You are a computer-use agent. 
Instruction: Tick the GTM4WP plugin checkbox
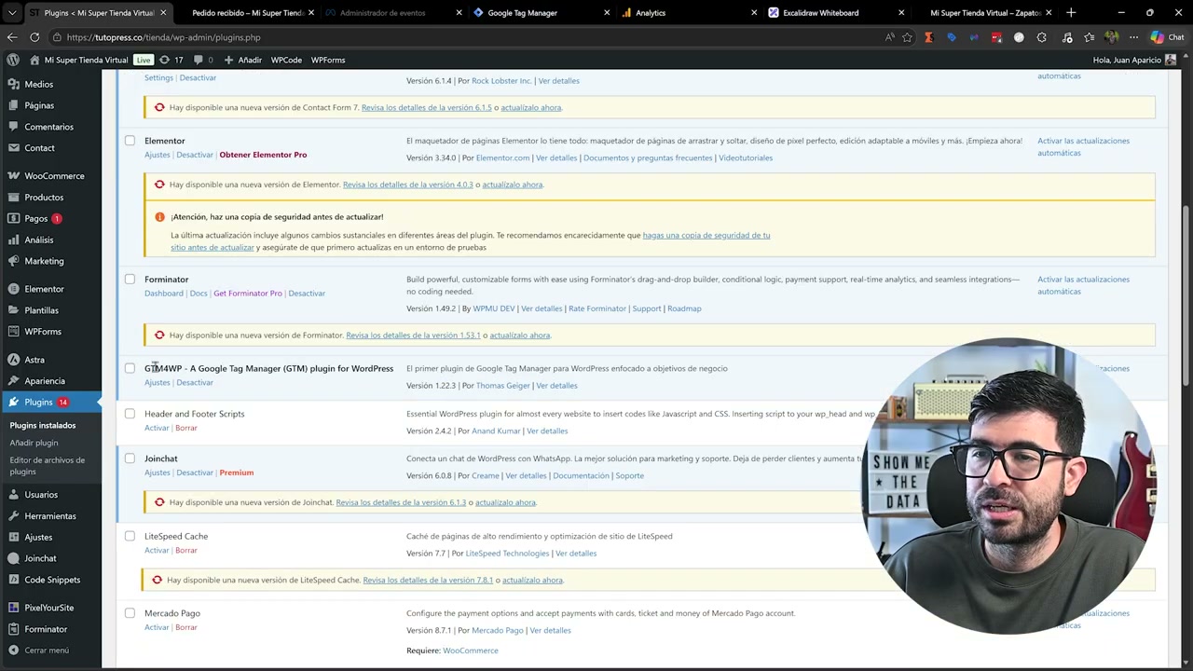click(x=130, y=368)
